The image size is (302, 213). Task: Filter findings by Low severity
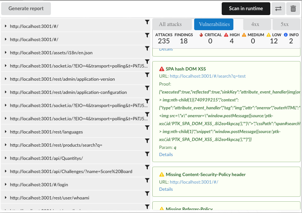tap(274, 38)
